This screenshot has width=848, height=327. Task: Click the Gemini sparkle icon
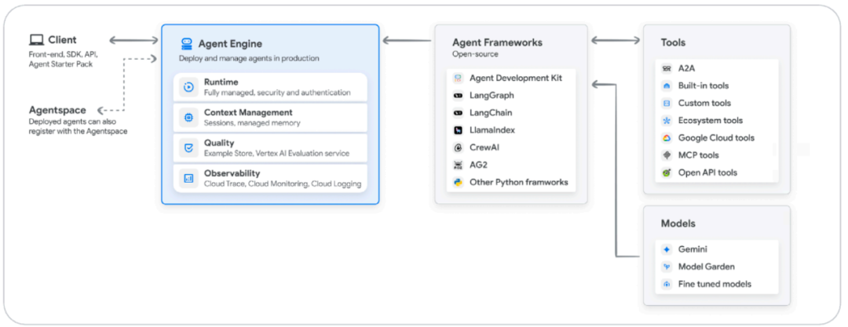pyautogui.click(x=667, y=249)
